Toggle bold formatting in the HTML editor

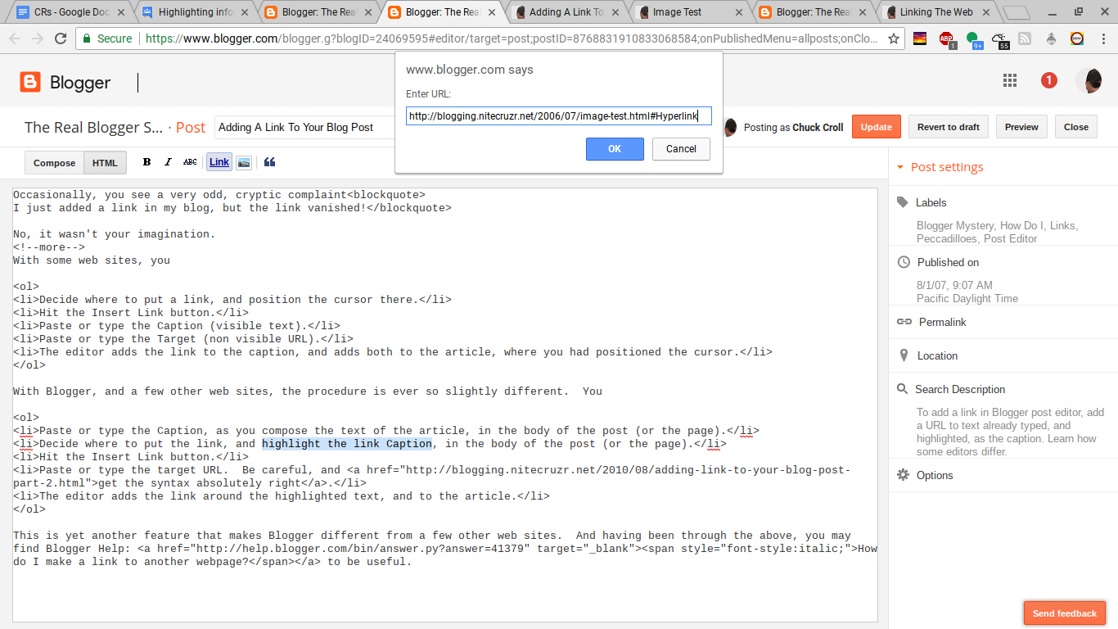(147, 161)
